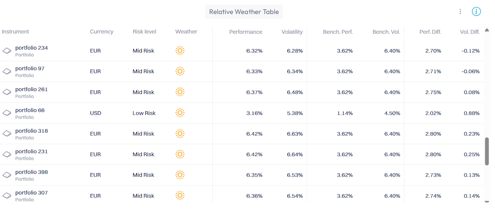Click sun weather icon for portfolio 307

180,196
